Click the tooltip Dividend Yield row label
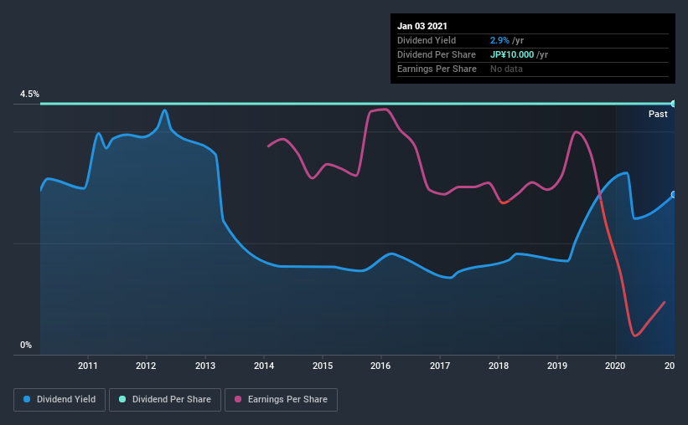The width and height of the screenshot is (688, 425). 427,40
